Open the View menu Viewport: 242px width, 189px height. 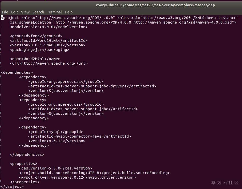click(x=25, y=12)
